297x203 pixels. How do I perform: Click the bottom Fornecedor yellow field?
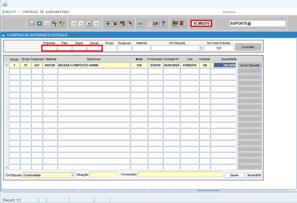click(x=180, y=174)
